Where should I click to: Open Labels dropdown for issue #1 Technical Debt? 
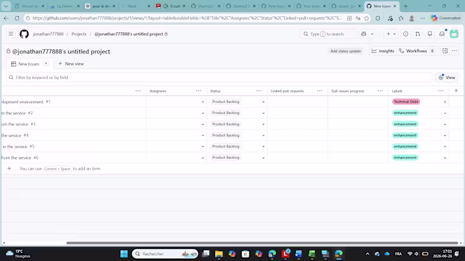(x=445, y=102)
